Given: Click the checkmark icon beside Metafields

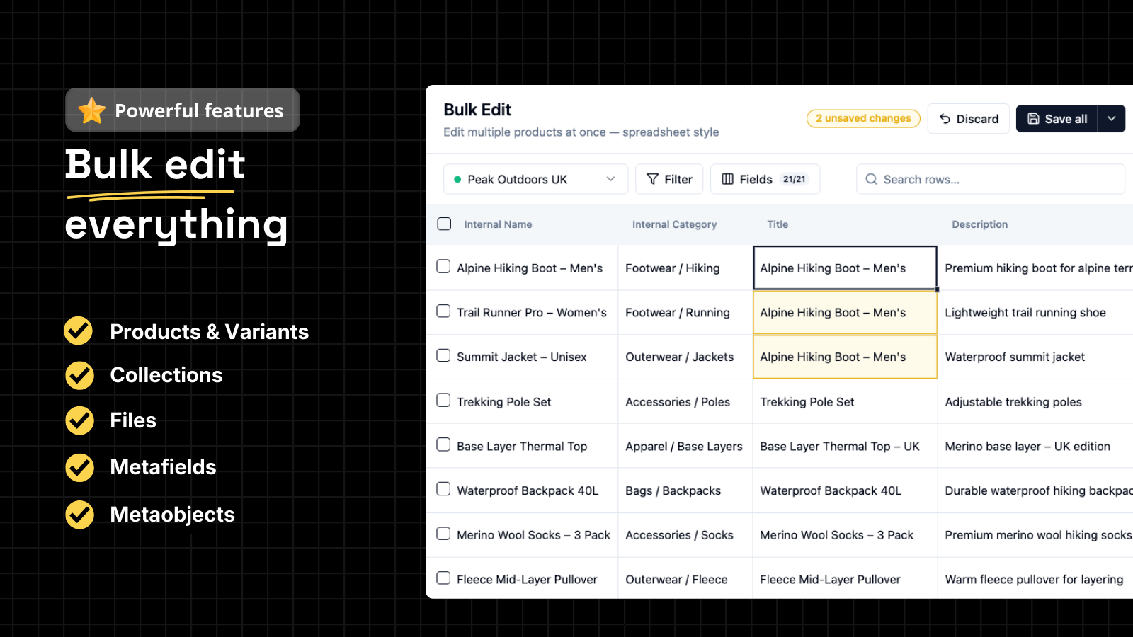Looking at the screenshot, I should pyautogui.click(x=79, y=467).
